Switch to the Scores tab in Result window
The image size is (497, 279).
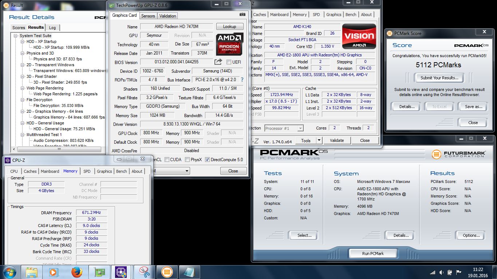coord(19,28)
